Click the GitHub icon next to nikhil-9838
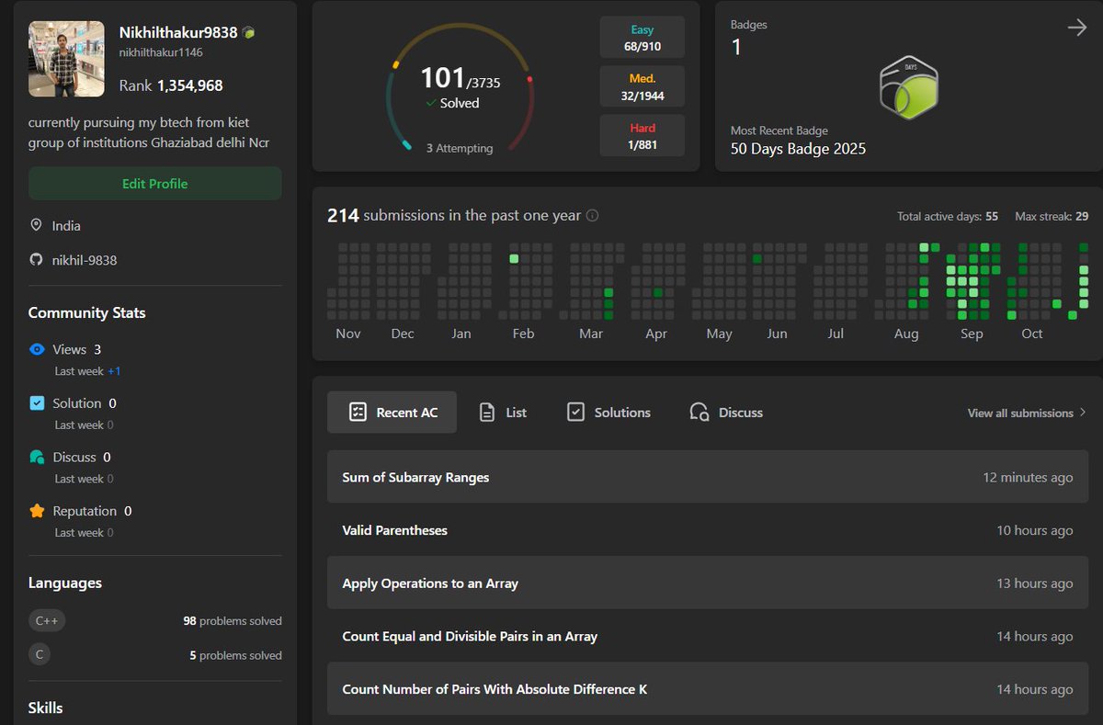This screenshot has height=725, width=1103. coord(36,260)
